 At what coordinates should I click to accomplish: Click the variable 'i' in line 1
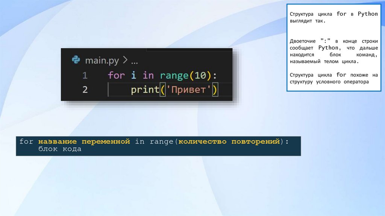[x=133, y=75]
